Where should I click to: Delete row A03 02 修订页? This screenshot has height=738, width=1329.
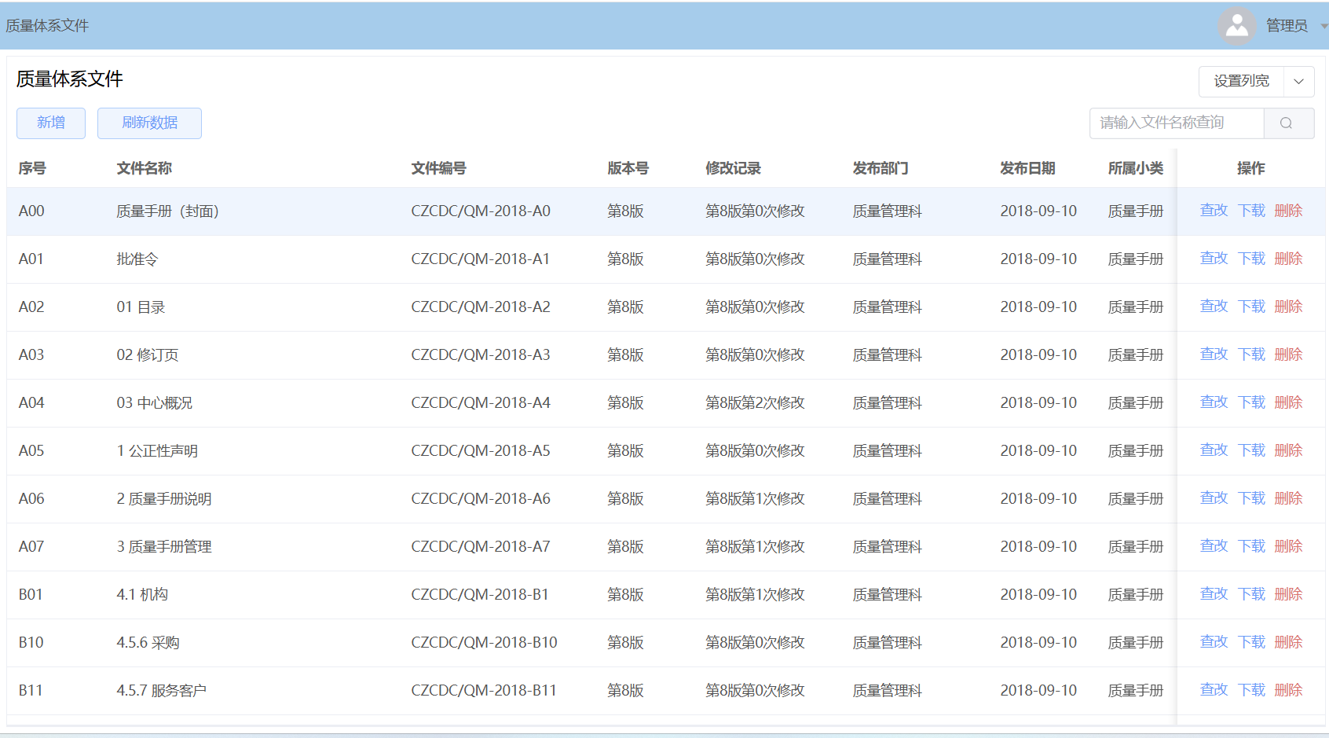point(1288,354)
